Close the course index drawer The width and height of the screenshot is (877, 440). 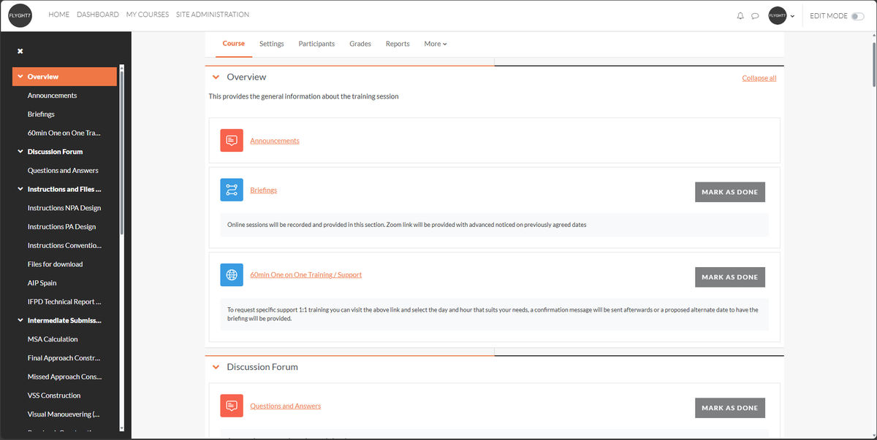20,51
